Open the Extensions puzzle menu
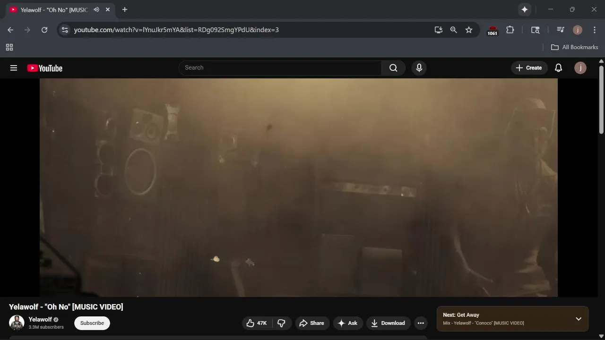 click(x=510, y=30)
